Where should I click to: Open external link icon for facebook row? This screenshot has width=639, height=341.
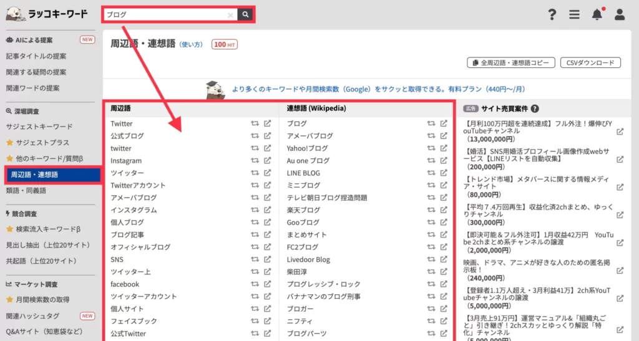[267, 284]
